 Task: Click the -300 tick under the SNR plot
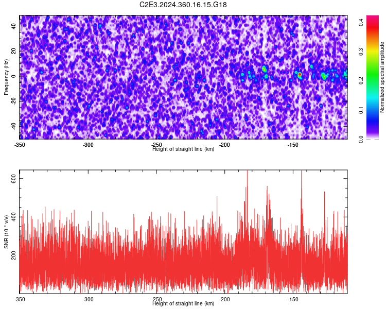[88, 299]
